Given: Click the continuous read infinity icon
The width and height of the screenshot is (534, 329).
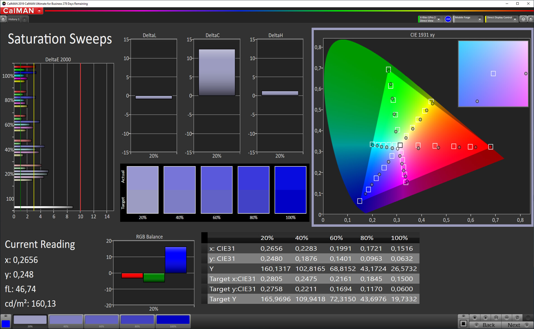Looking at the screenshot, I should (x=507, y=318).
